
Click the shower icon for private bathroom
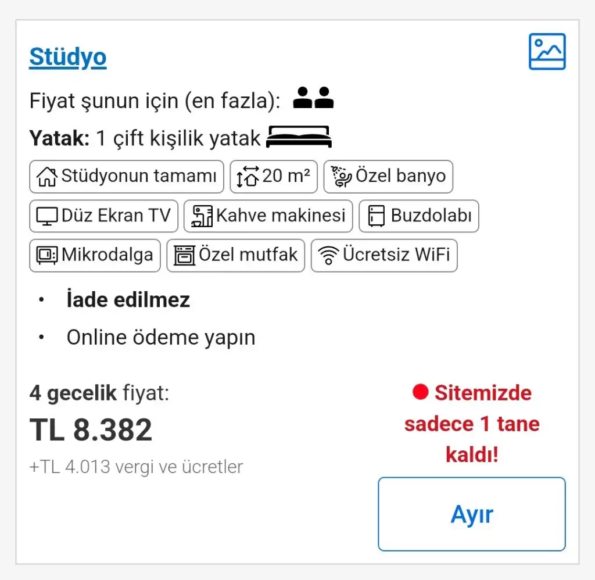(342, 176)
